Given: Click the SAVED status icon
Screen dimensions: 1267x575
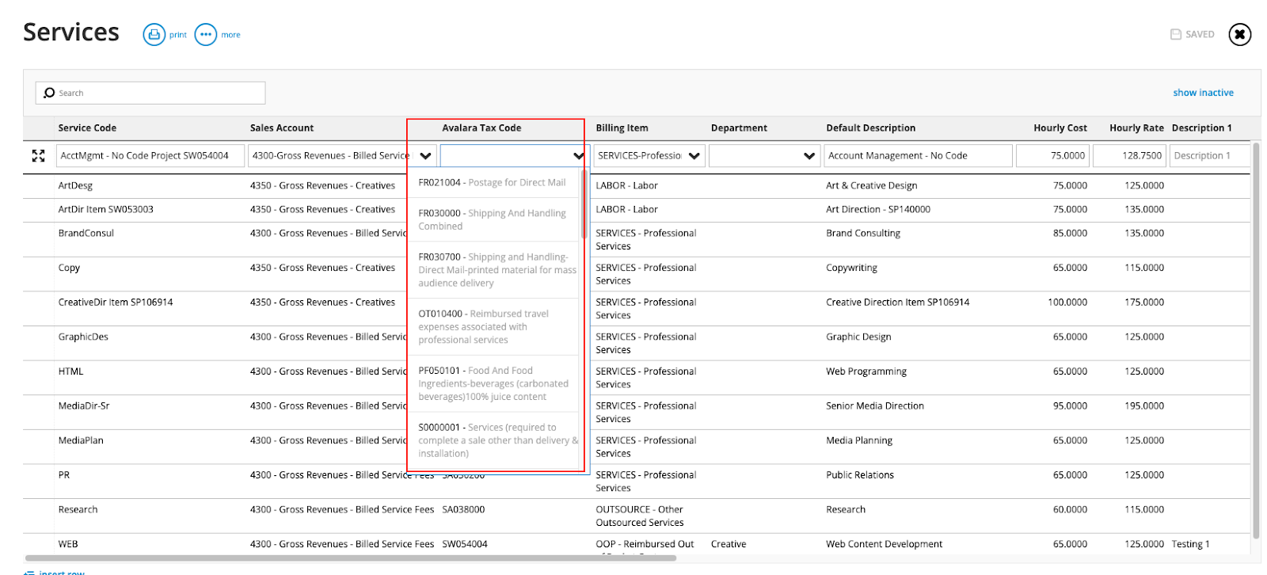Looking at the screenshot, I should pyautogui.click(x=1176, y=35).
